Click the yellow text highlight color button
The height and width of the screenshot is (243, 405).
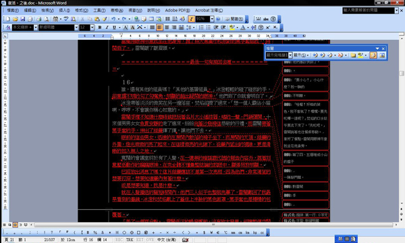click(x=232, y=28)
